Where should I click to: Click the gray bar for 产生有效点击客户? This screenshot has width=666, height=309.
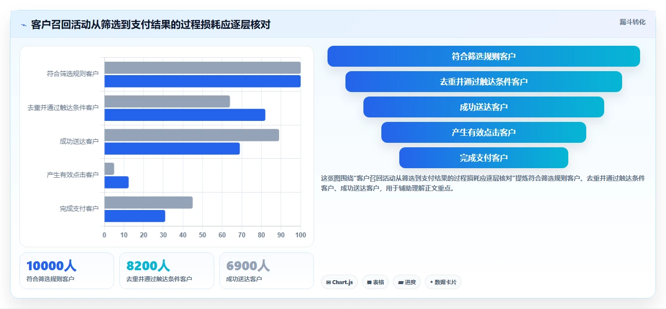tap(109, 169)
